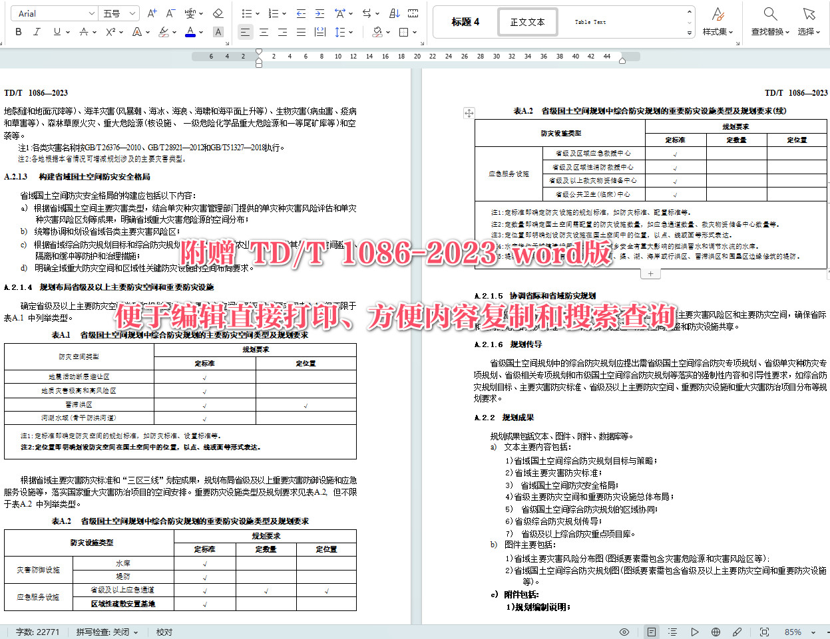
Task: Click the increase font size icon
Action: coord(152,13)
